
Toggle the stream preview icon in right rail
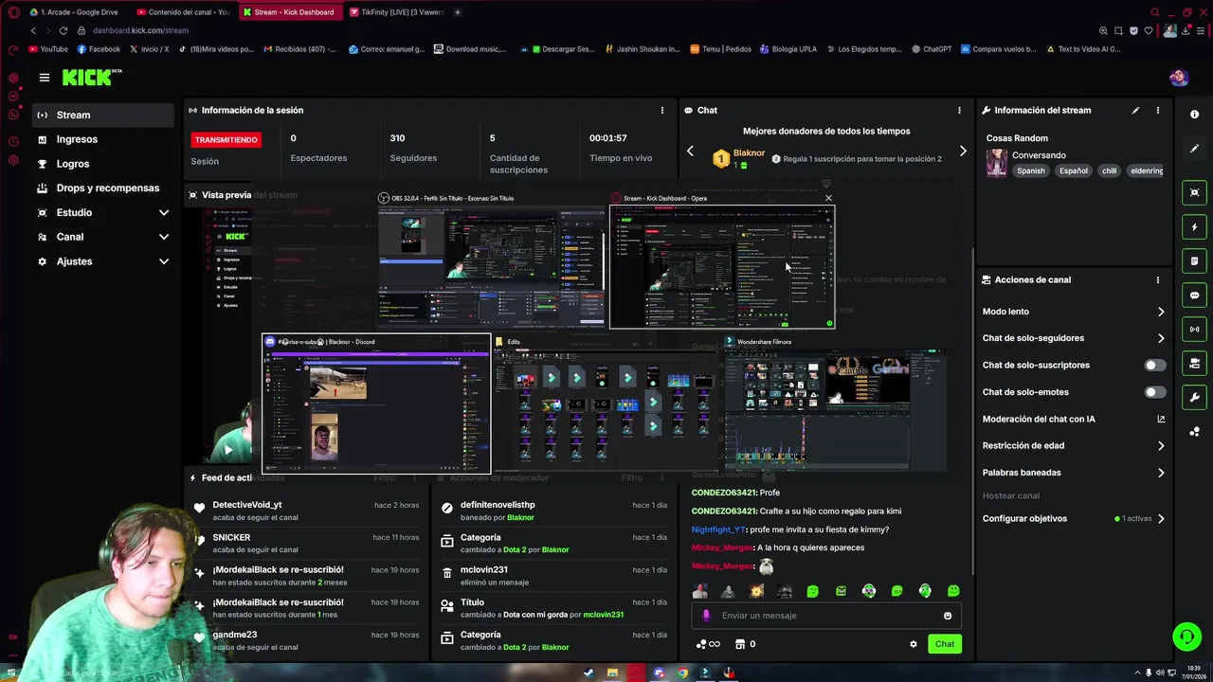coord(1194,192)
